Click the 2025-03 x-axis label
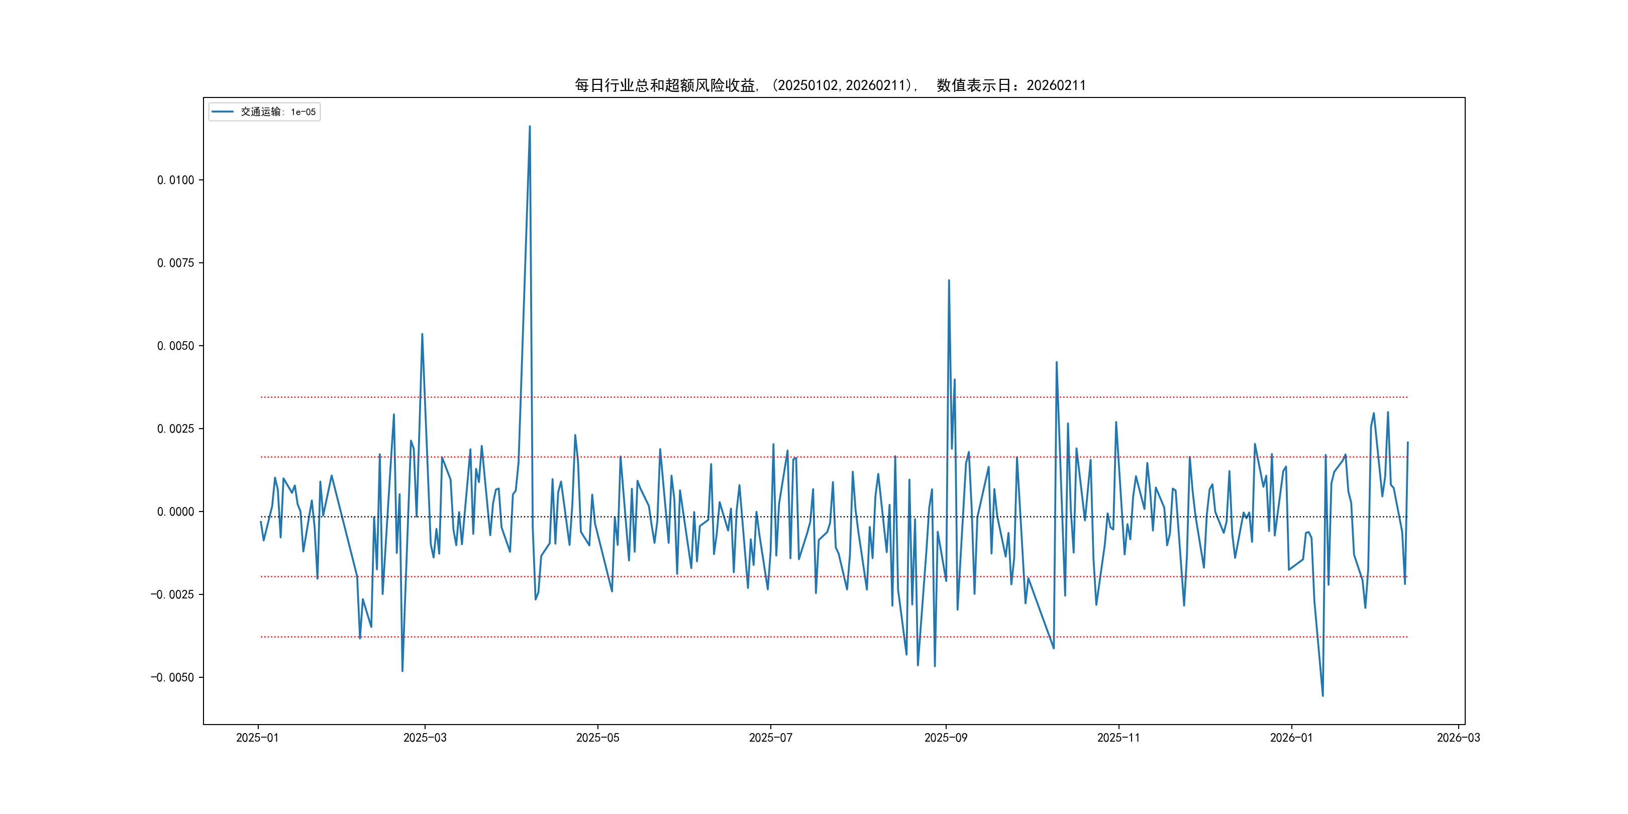Viewport: 1628px width, 814px height. coord(425,738)
